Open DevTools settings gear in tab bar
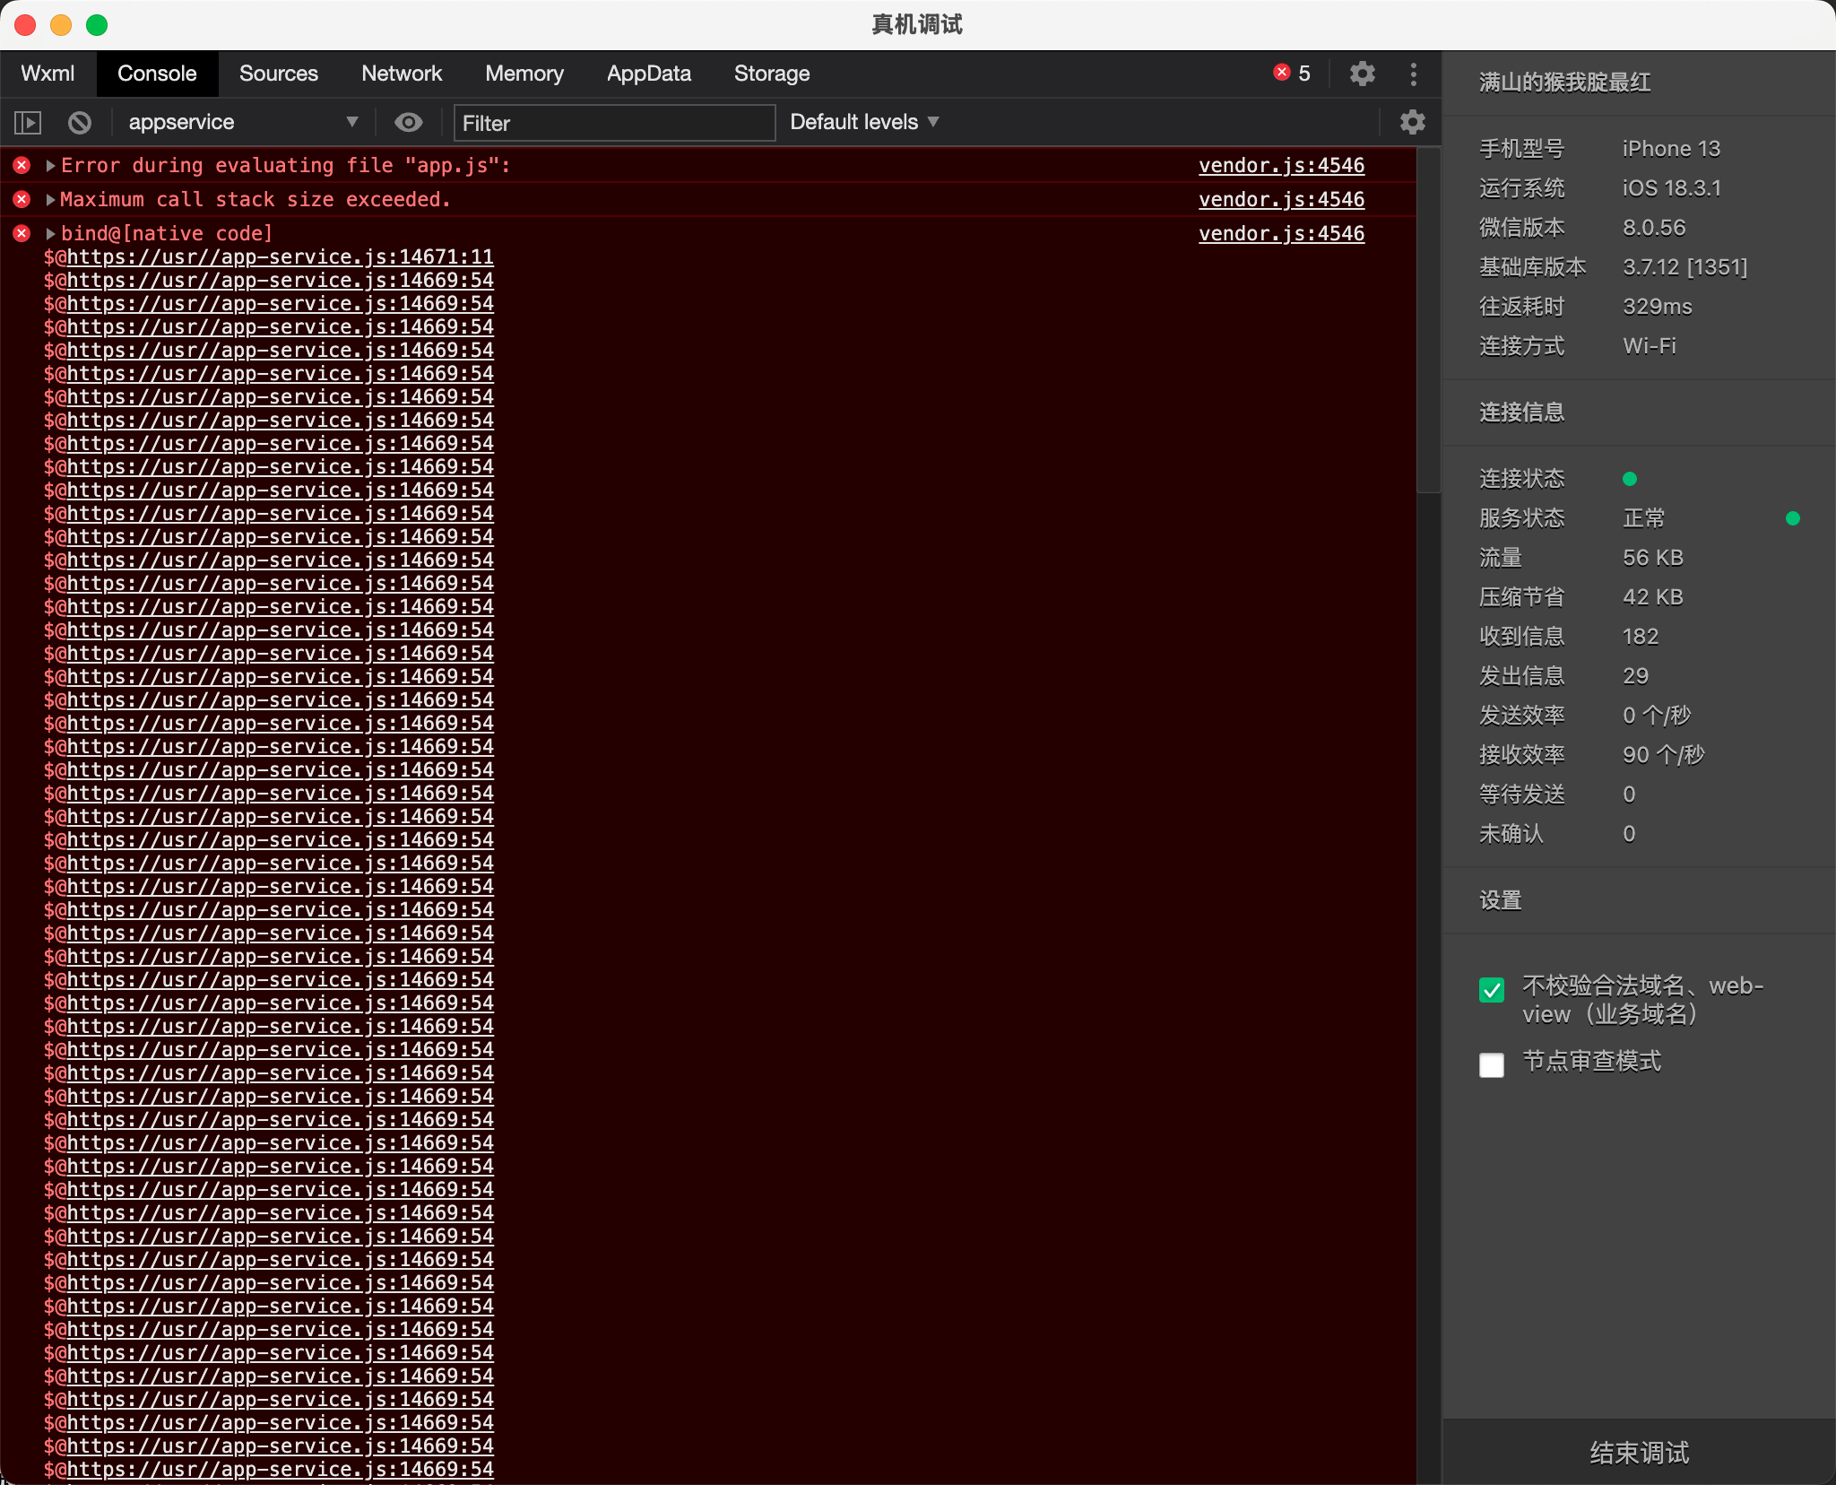 (x=1363, y=74)
